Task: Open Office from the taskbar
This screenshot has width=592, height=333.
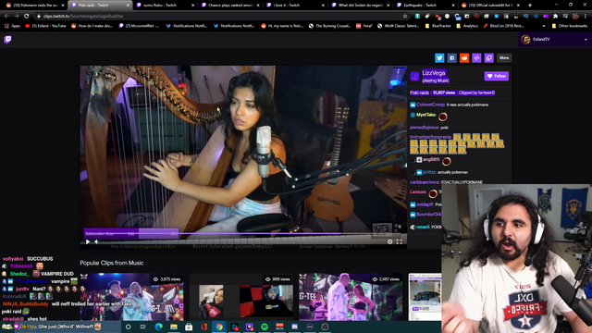Action: [203, 327]
